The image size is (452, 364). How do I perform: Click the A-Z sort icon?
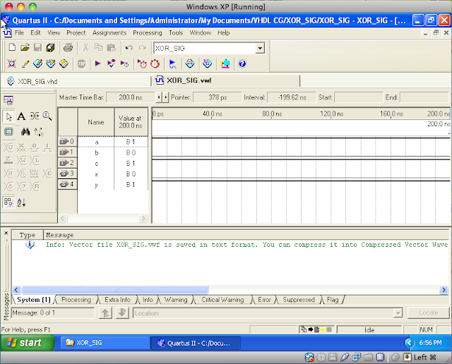[x=21, y=202]
